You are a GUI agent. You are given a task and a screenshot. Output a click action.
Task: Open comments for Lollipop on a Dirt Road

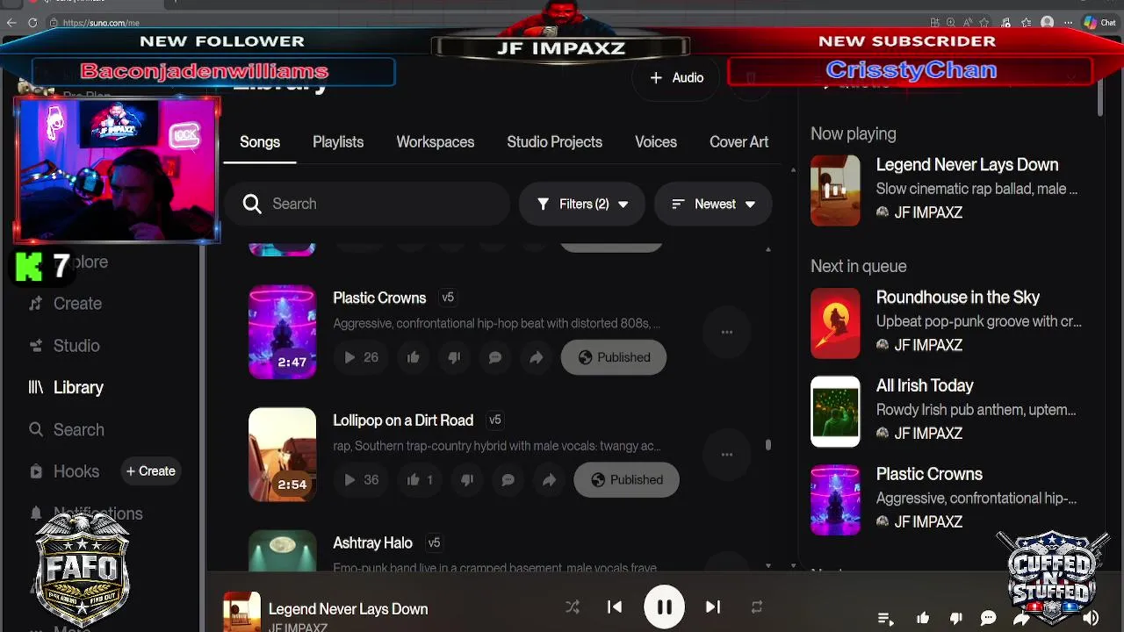[x=508, y=479]
